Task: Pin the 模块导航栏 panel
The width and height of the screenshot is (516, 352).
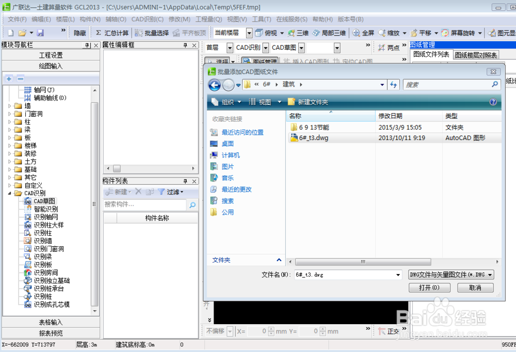Action: pos(87,45)
